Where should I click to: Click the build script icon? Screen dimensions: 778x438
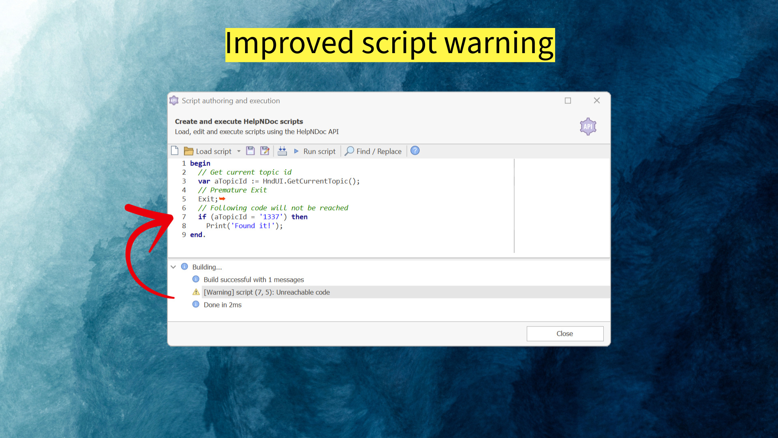click(282, 151)
